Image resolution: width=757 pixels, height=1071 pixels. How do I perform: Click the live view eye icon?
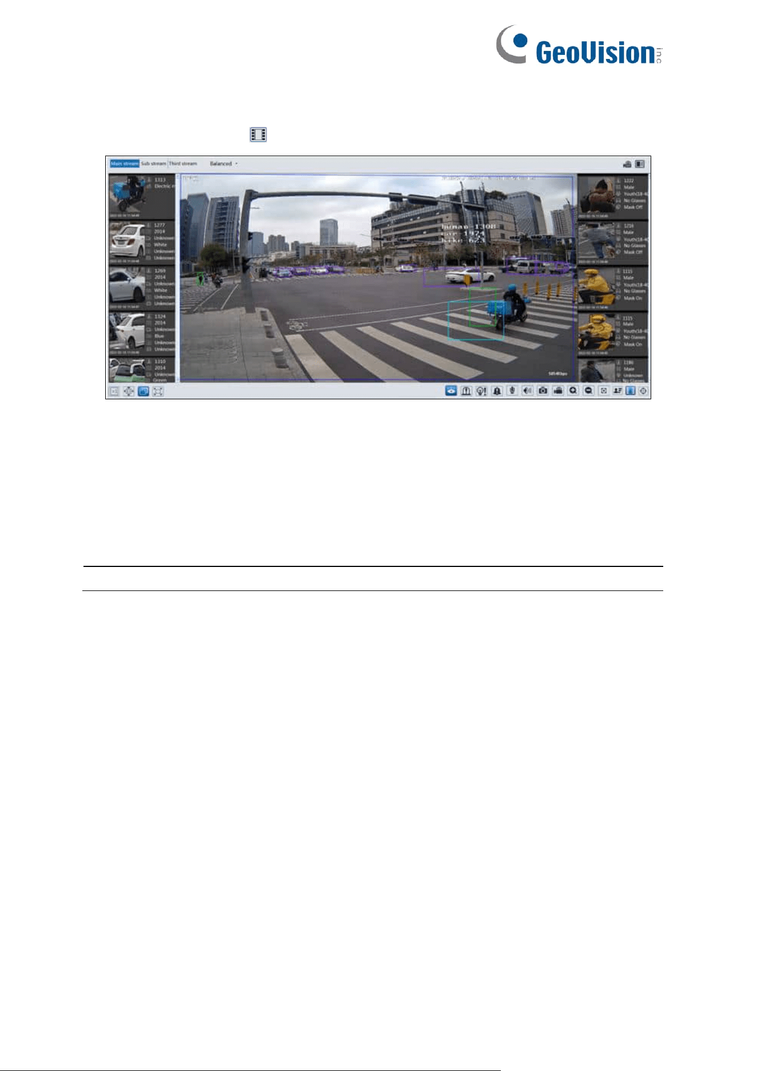451,391
